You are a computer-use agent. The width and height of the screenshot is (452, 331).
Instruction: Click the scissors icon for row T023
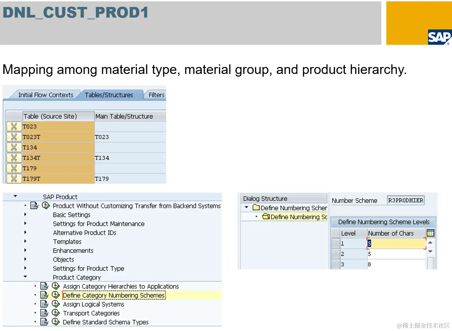[14, 126]
